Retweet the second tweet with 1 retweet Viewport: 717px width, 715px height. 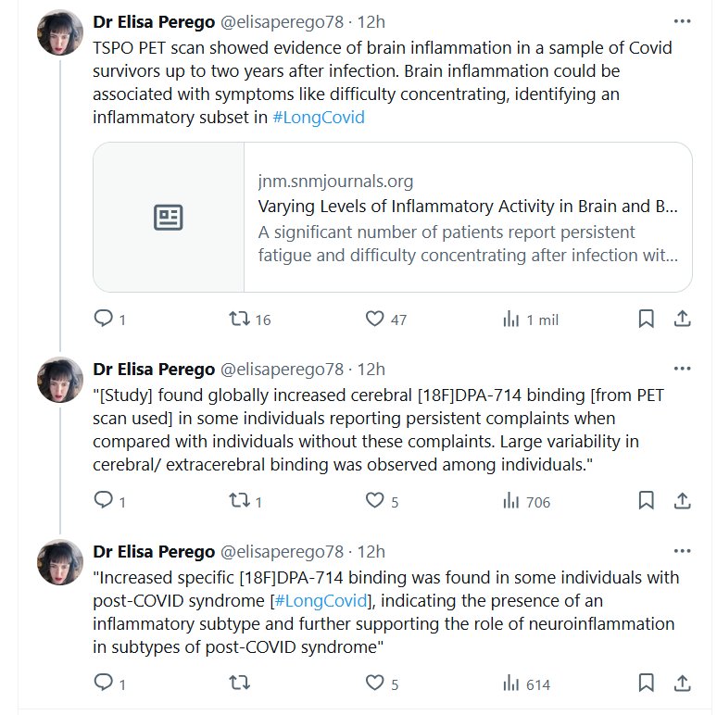click(239, 501)
